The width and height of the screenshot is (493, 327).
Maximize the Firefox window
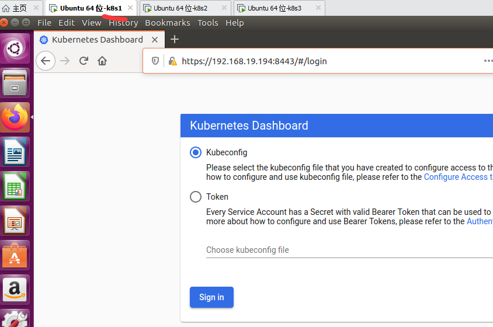pos(26,23)
